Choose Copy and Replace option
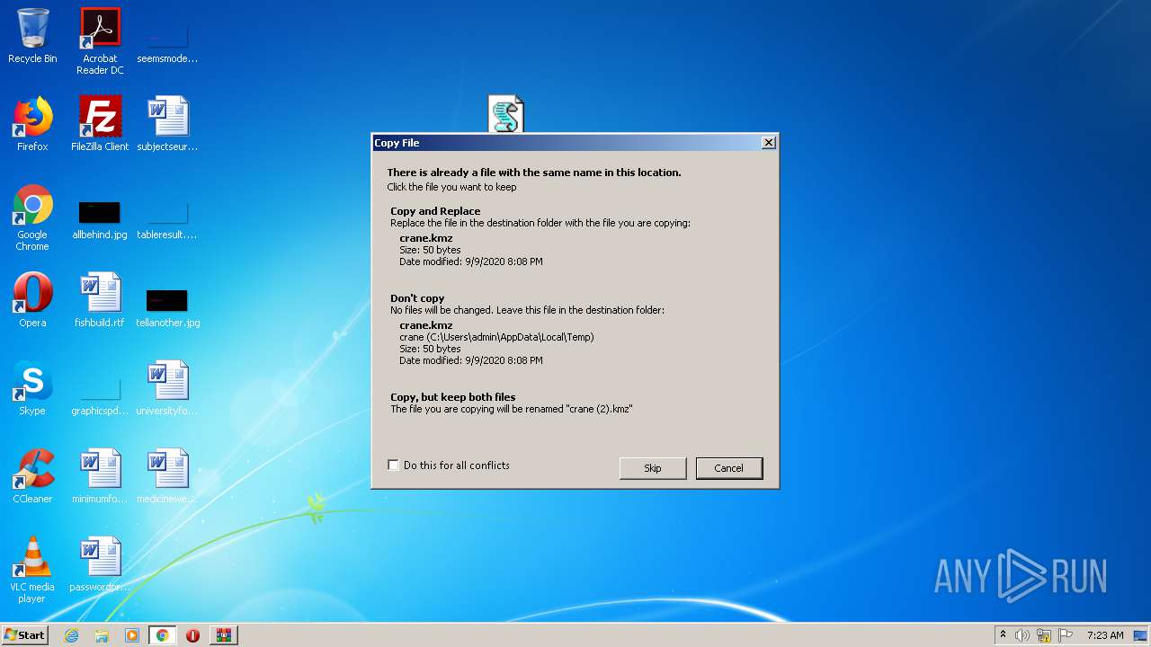Screen dimensions: 1151x647 575,236
